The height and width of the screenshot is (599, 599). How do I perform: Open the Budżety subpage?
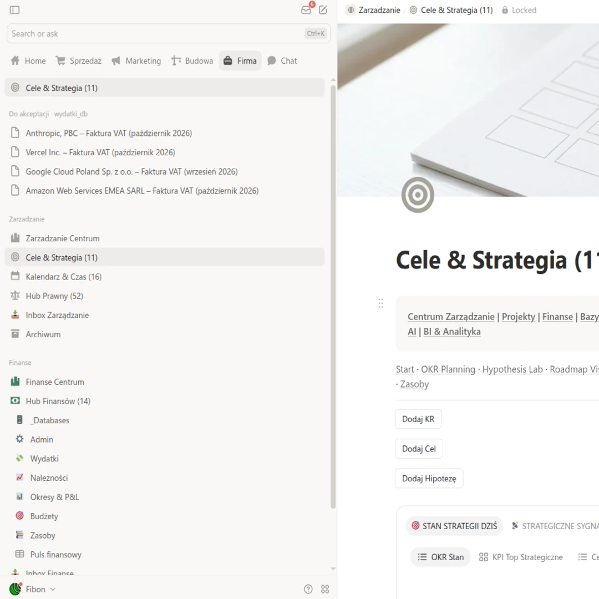click(x=165, y=516)
